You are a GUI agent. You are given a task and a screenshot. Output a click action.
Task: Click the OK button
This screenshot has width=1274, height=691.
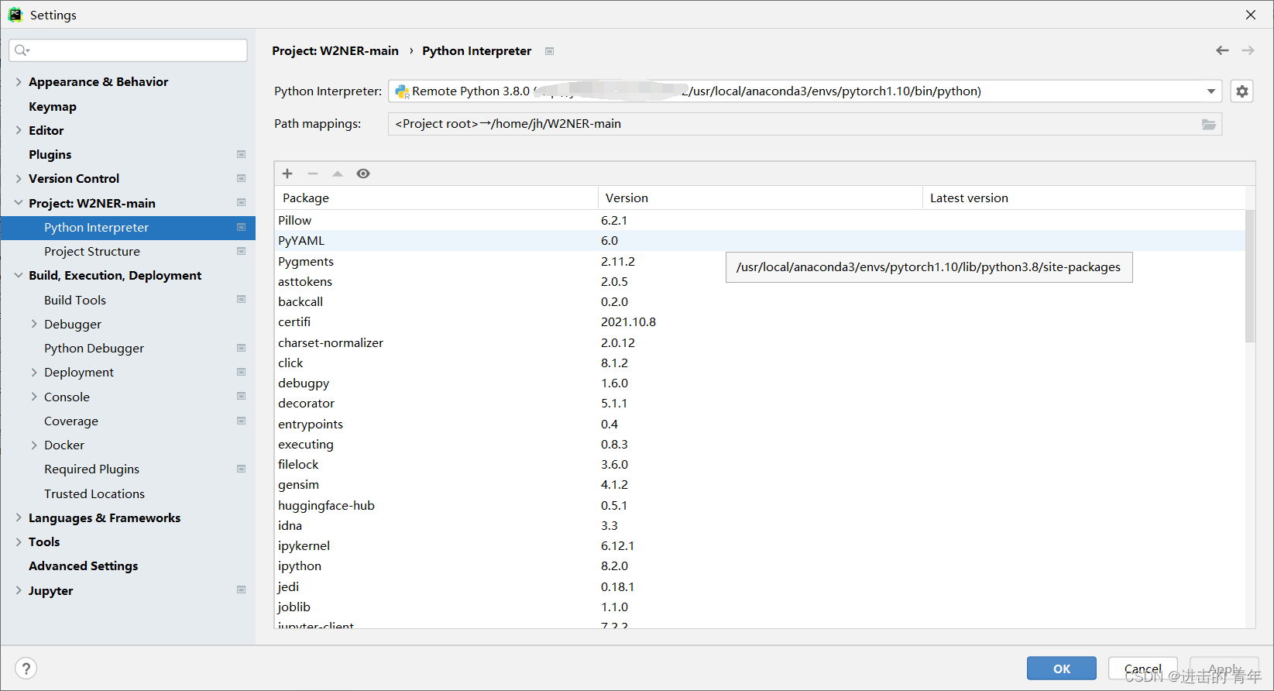point(1062,669)
